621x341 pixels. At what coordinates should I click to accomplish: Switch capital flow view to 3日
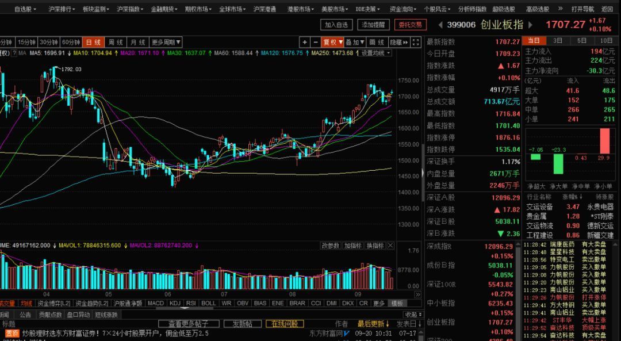pyautogui.click(x=558, y=41)
